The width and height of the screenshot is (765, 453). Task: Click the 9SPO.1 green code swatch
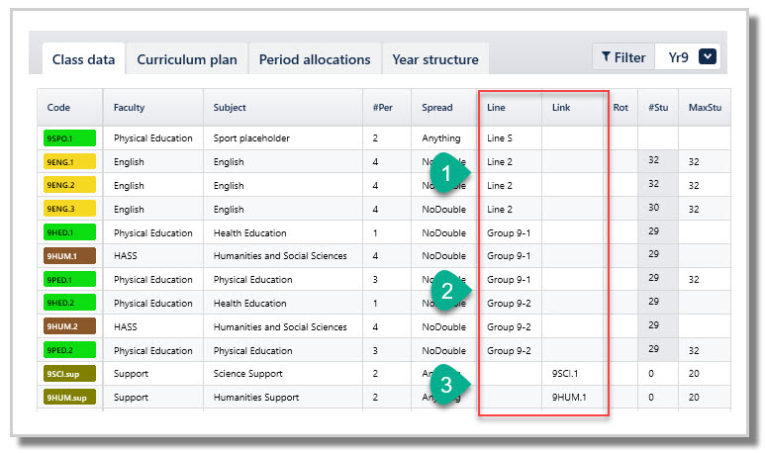coord(69,138)
